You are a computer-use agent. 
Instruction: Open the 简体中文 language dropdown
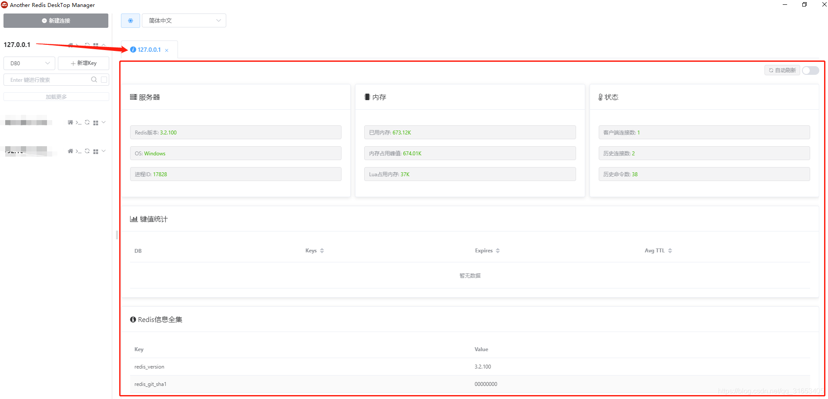(x=184, y=20)
